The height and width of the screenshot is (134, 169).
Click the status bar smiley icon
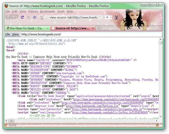point(157,125)
